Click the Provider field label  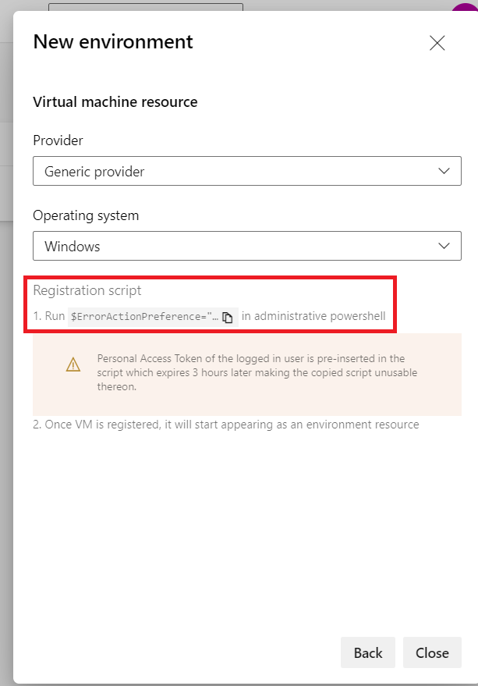pyautogui.click(x=58, y=140)
